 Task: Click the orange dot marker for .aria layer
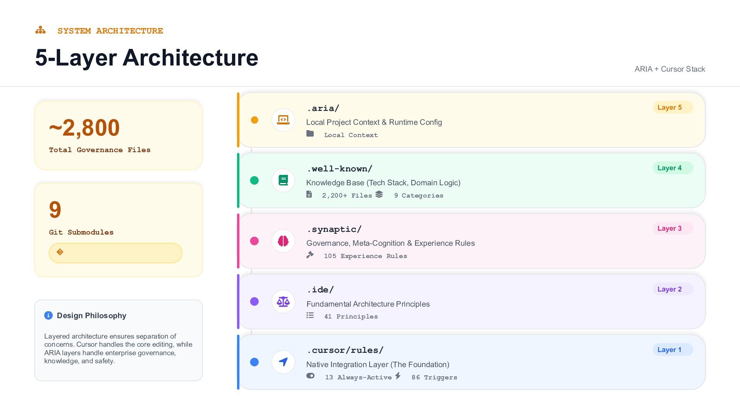point(254,120)
